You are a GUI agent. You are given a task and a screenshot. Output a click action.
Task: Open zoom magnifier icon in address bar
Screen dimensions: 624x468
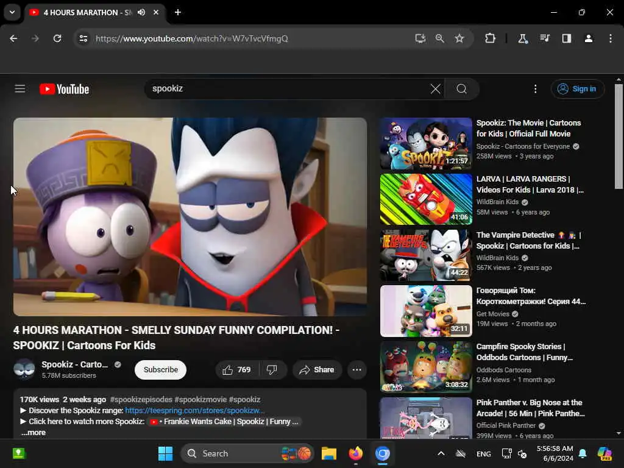[x=440, y=38]
